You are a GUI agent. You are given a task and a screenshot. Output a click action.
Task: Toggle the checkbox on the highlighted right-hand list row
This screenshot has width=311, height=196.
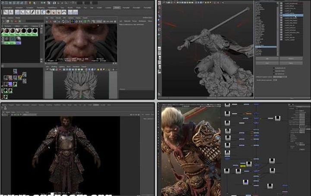(281, 15)
